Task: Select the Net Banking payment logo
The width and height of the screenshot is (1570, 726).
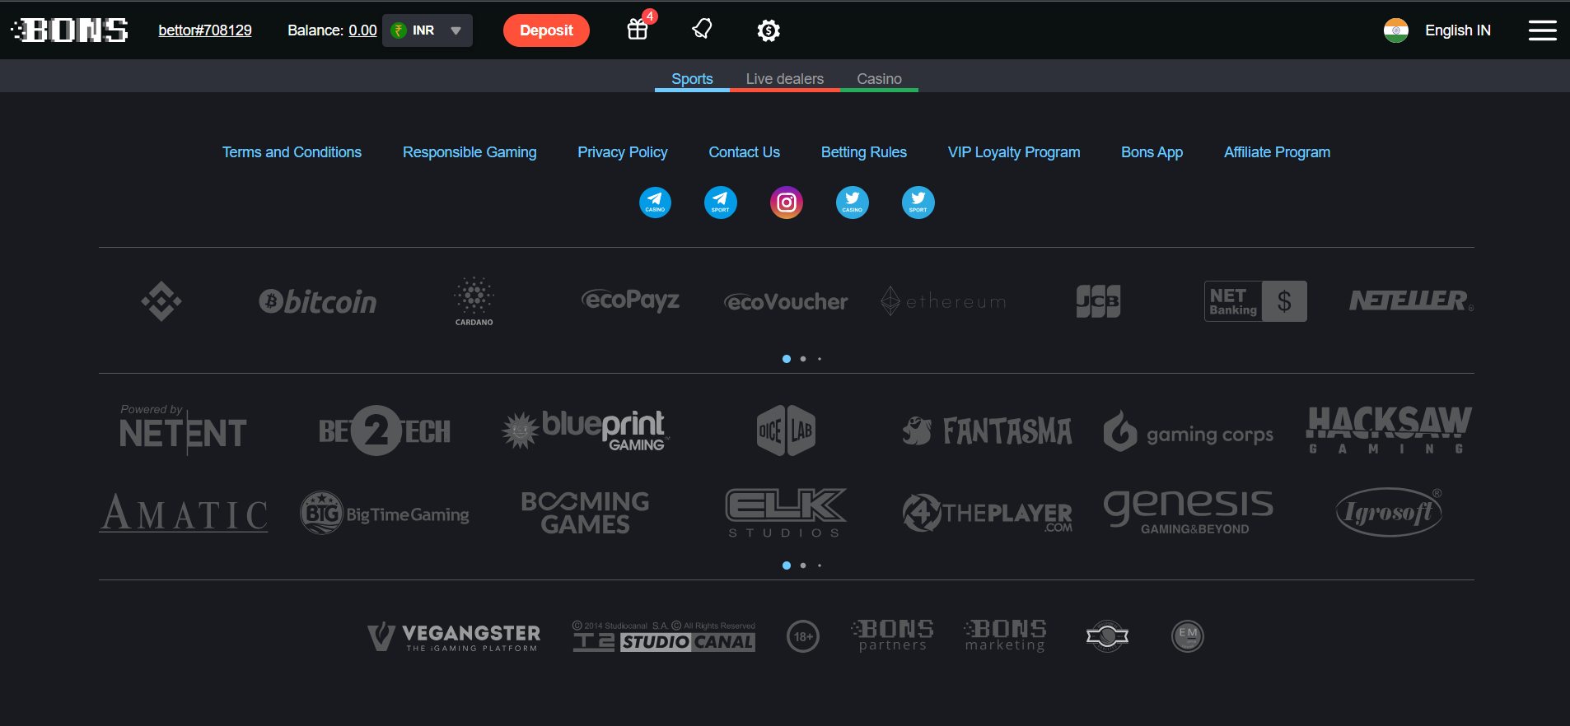Action: [x=1255, y=301]
